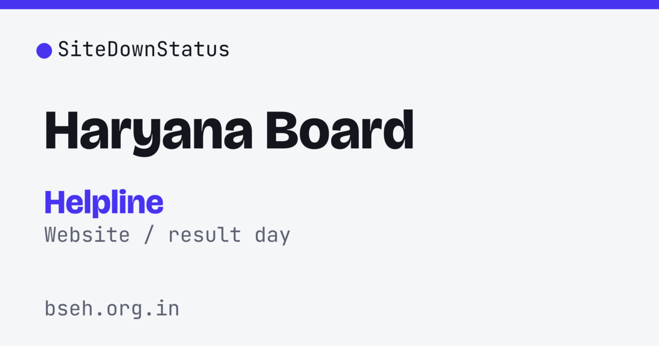Open the purple Helpline label

click(104, 203)
